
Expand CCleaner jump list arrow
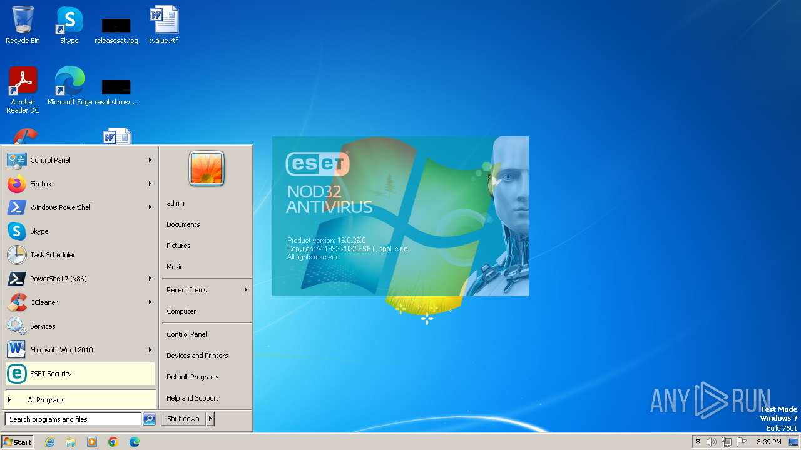pos(150,302)
